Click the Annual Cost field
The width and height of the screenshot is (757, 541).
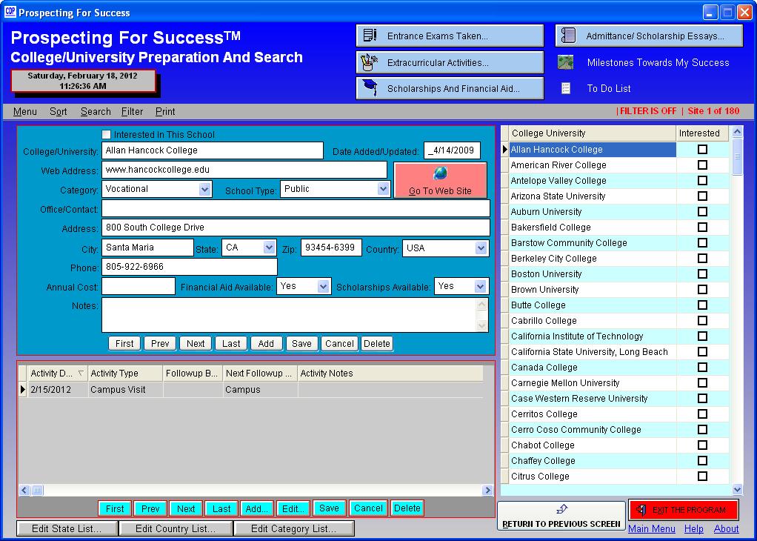[139, 287]
